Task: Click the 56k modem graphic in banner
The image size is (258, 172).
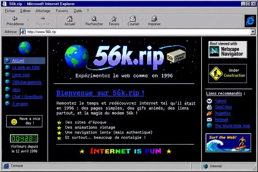Action: coord(176,56)
